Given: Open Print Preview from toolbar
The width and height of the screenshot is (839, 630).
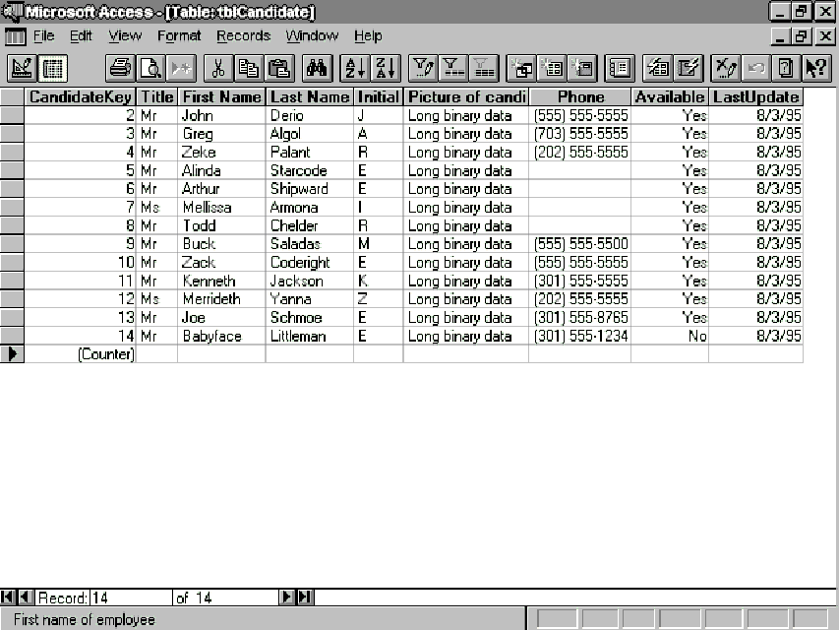Looking at the screenshot, I should [x=150, y=68].
